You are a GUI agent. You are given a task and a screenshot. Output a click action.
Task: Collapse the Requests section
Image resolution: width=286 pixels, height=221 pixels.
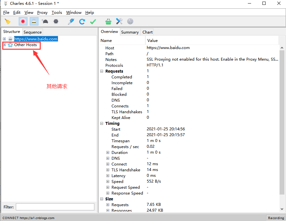102,71
